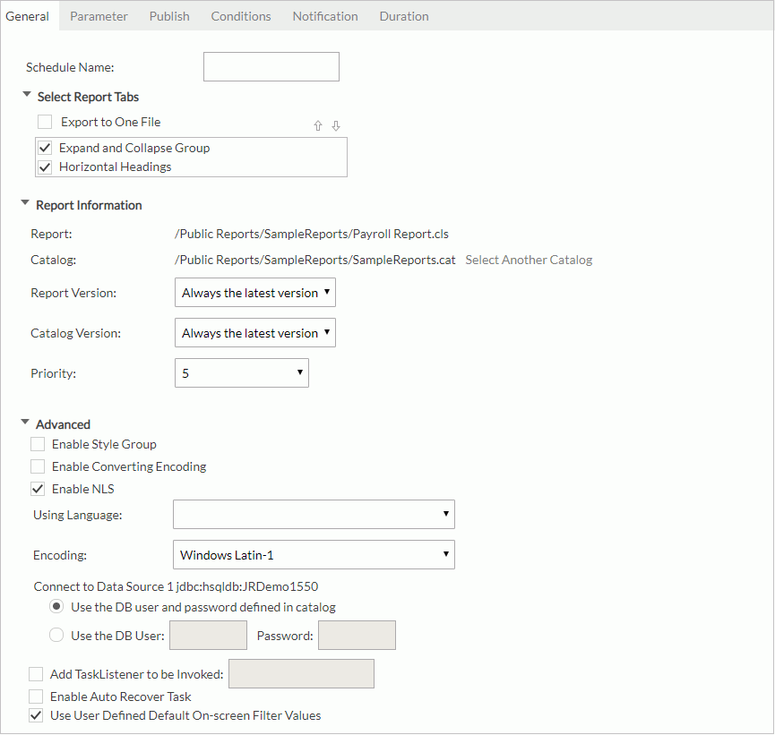Collapse the Select Report Tabs section
Screen dimensions: 775x735
(x=25, y=96)
